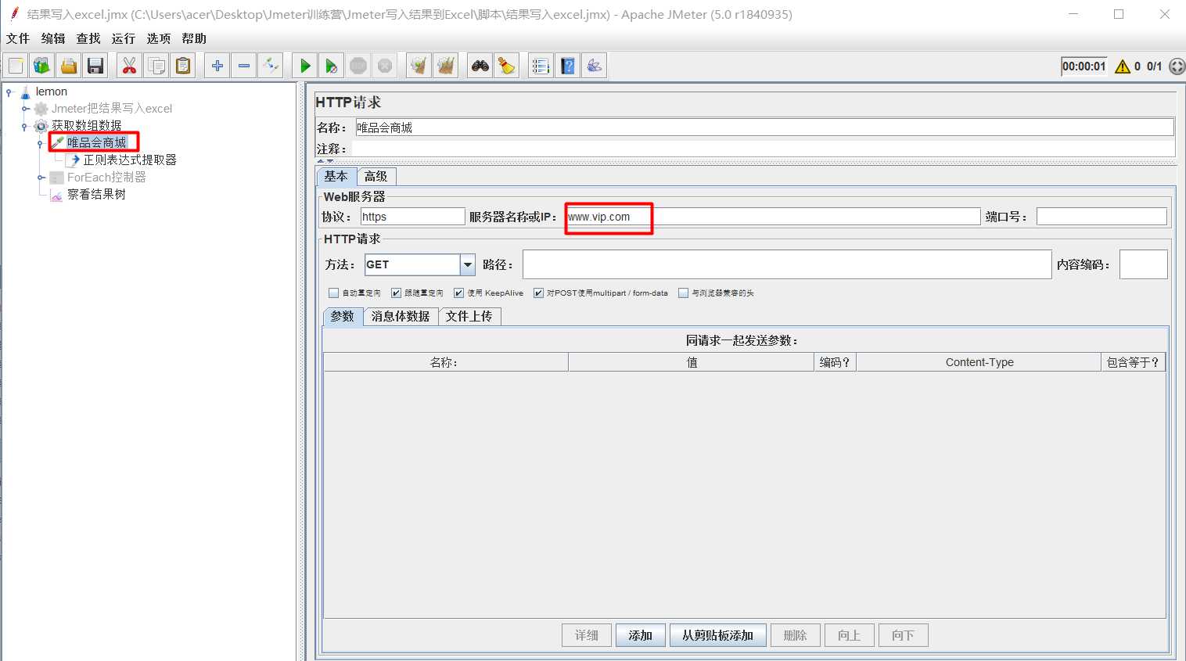The width and height of the screenshot is (1186, 661).
Task: Save the test plan with floppy disk icon
Action: 95,66
